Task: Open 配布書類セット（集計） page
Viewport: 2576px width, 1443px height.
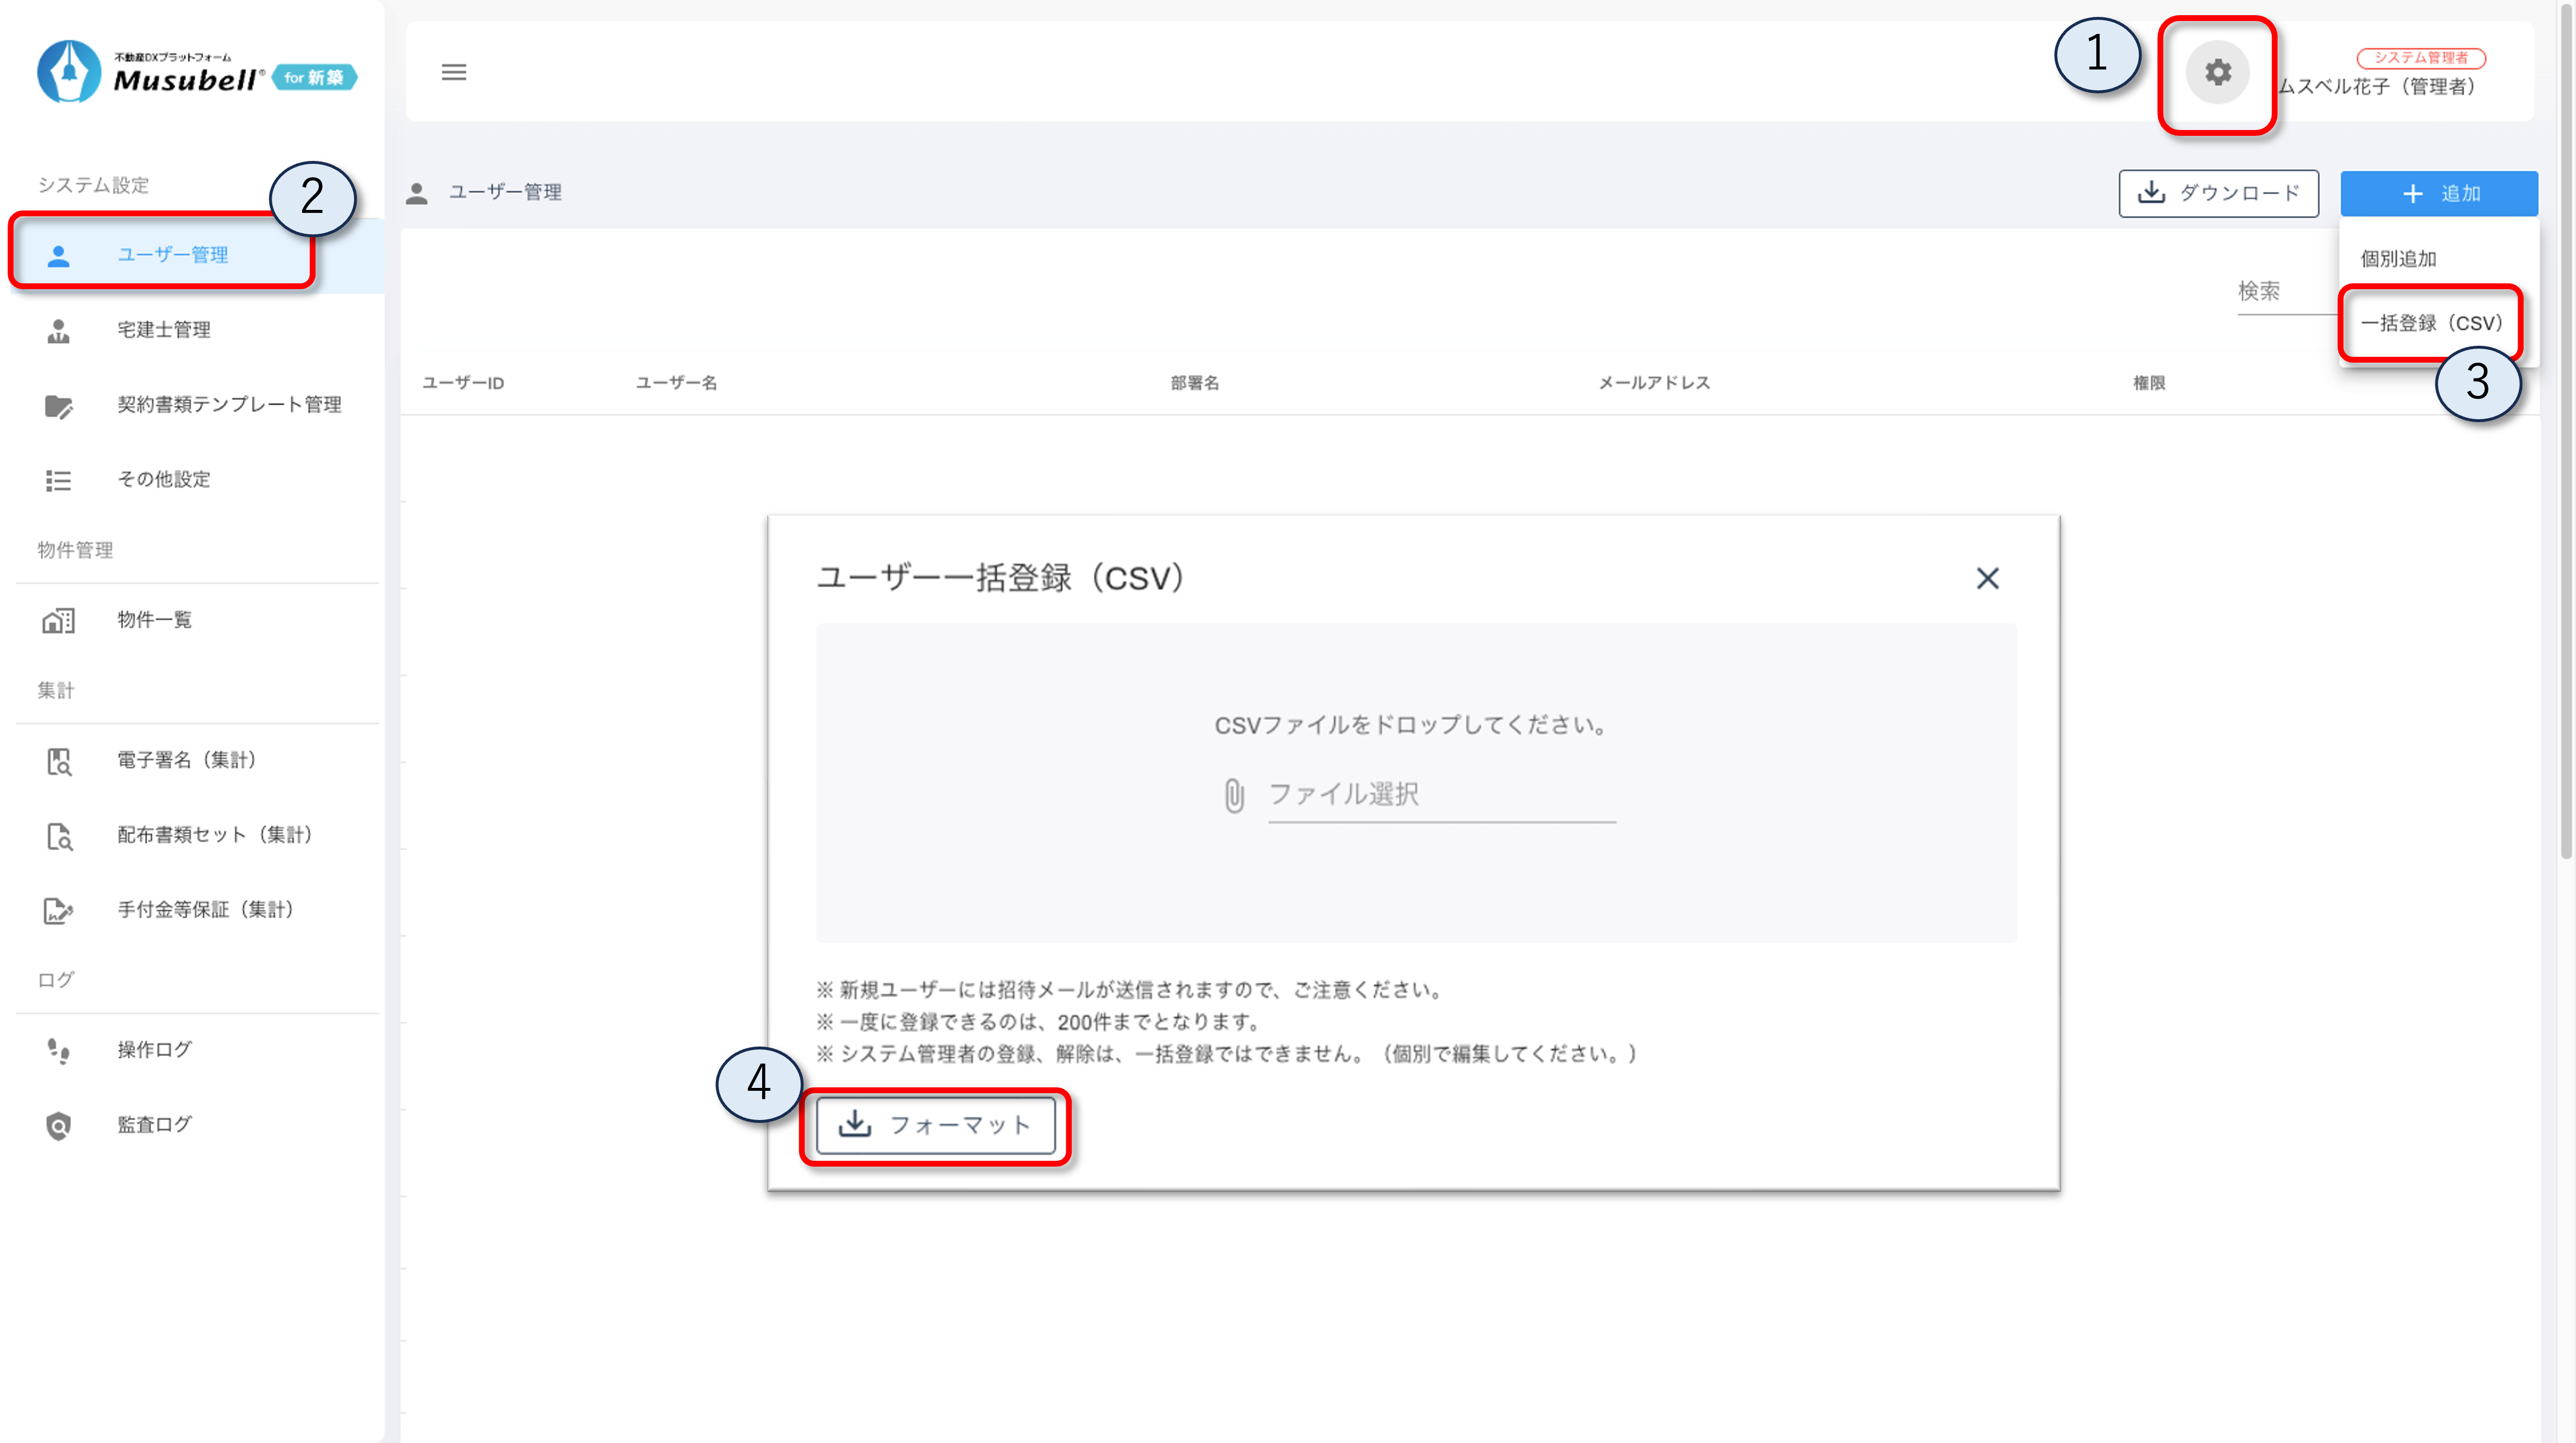Action: pos(214,835)
